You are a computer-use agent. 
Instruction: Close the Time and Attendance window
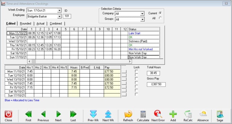(x=226, y=4)
